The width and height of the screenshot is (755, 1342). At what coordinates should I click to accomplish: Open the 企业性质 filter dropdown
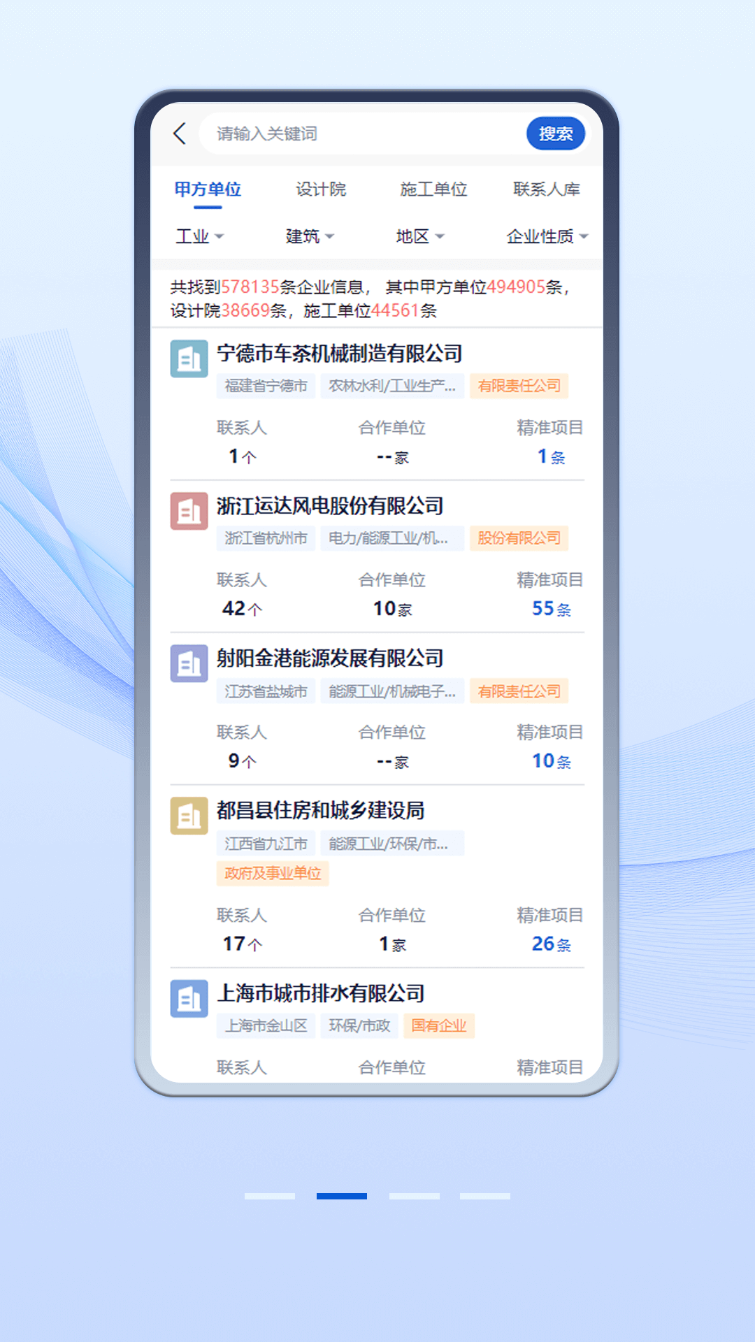click(x=547, y=237)
